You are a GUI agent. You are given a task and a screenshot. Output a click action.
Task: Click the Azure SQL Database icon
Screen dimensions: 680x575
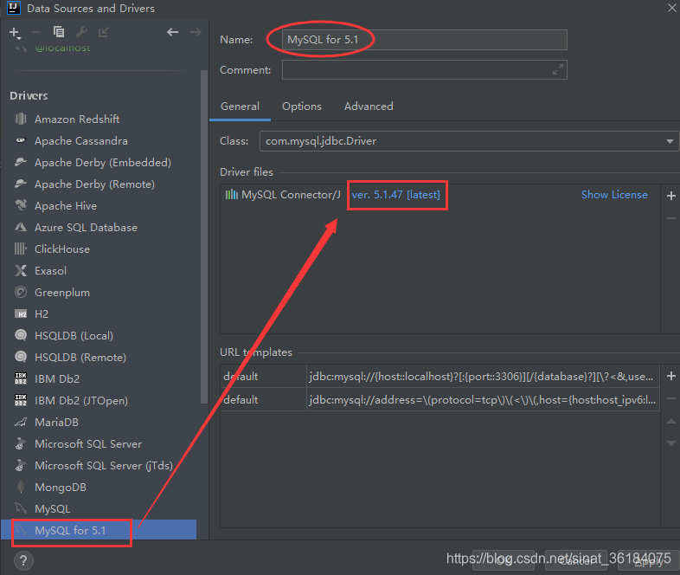[21, 227]
